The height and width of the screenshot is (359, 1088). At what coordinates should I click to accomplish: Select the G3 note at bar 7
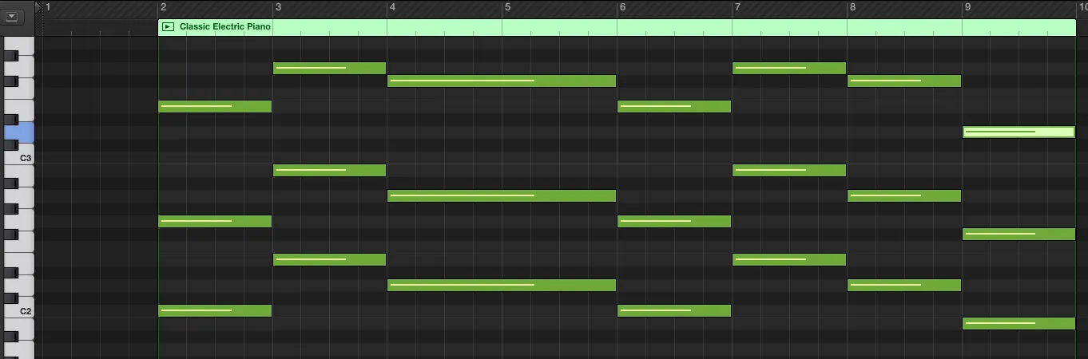point(789,68)
